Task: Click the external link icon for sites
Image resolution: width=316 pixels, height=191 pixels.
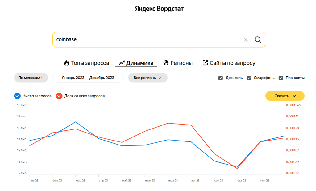Action: (x=205, y=63)
